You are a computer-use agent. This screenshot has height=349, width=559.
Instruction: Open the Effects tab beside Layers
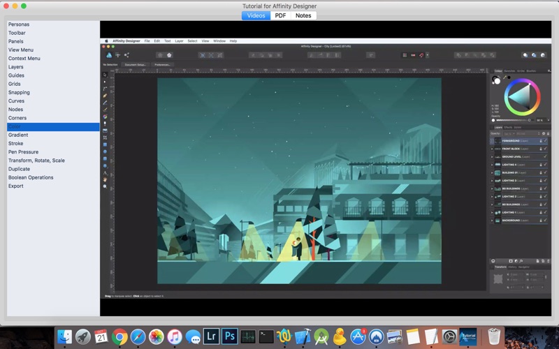pos(508,127)
